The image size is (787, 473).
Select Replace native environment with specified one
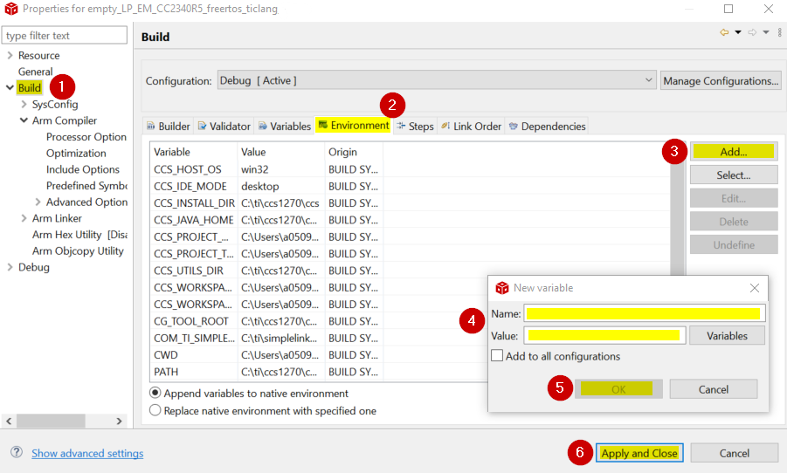155,410
